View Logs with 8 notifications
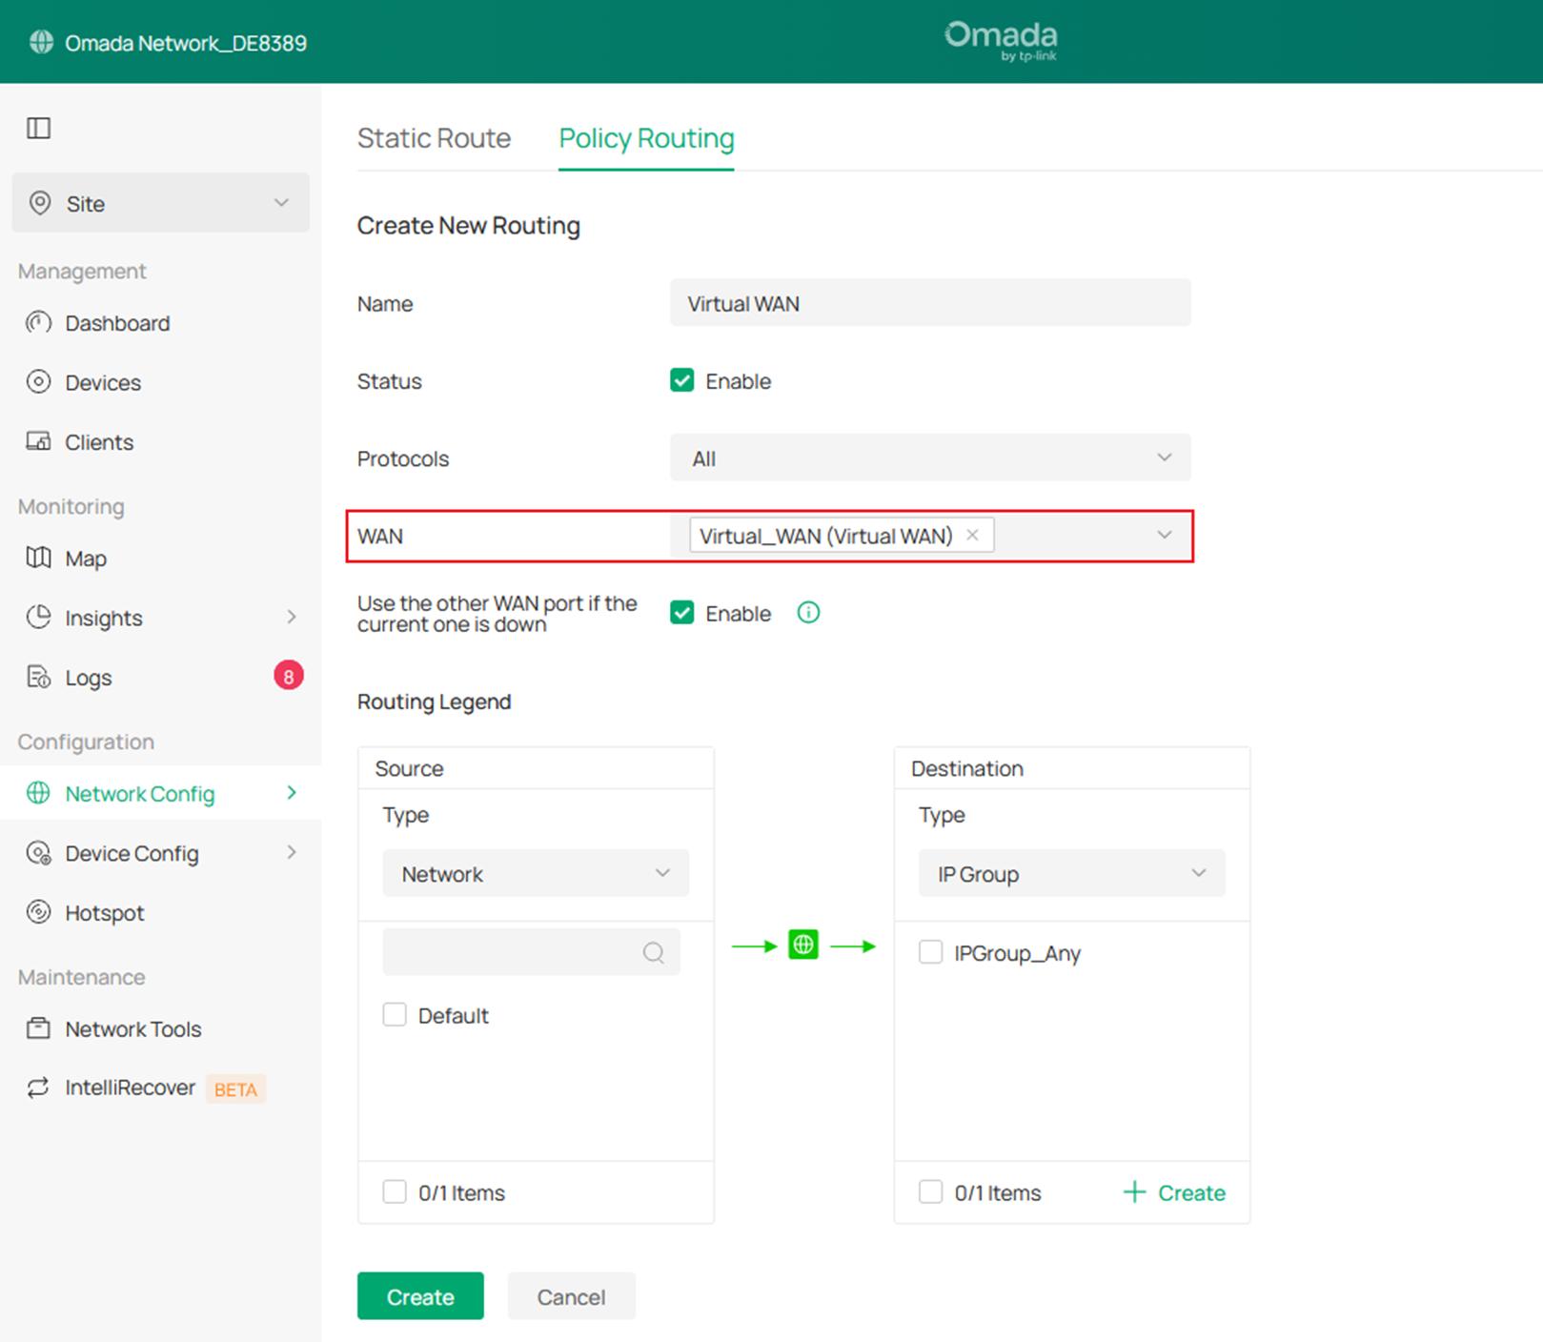 point(88,677)
